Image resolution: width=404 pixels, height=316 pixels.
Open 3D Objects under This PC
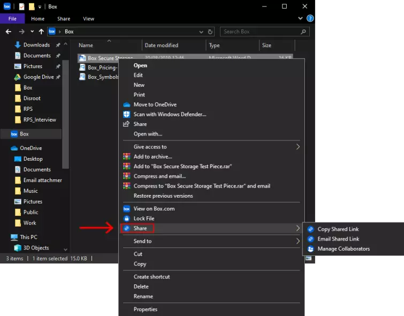(36, 248)
